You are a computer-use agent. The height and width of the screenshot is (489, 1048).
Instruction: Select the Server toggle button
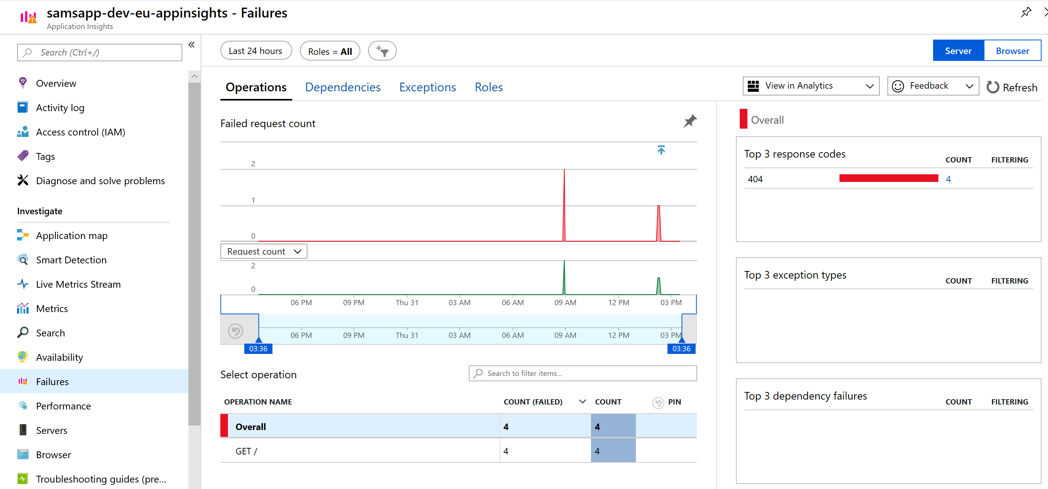coord(958,51)
